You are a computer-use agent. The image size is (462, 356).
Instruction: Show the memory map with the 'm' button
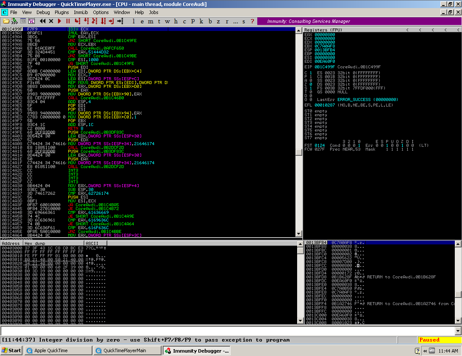(x=150, y=21)
